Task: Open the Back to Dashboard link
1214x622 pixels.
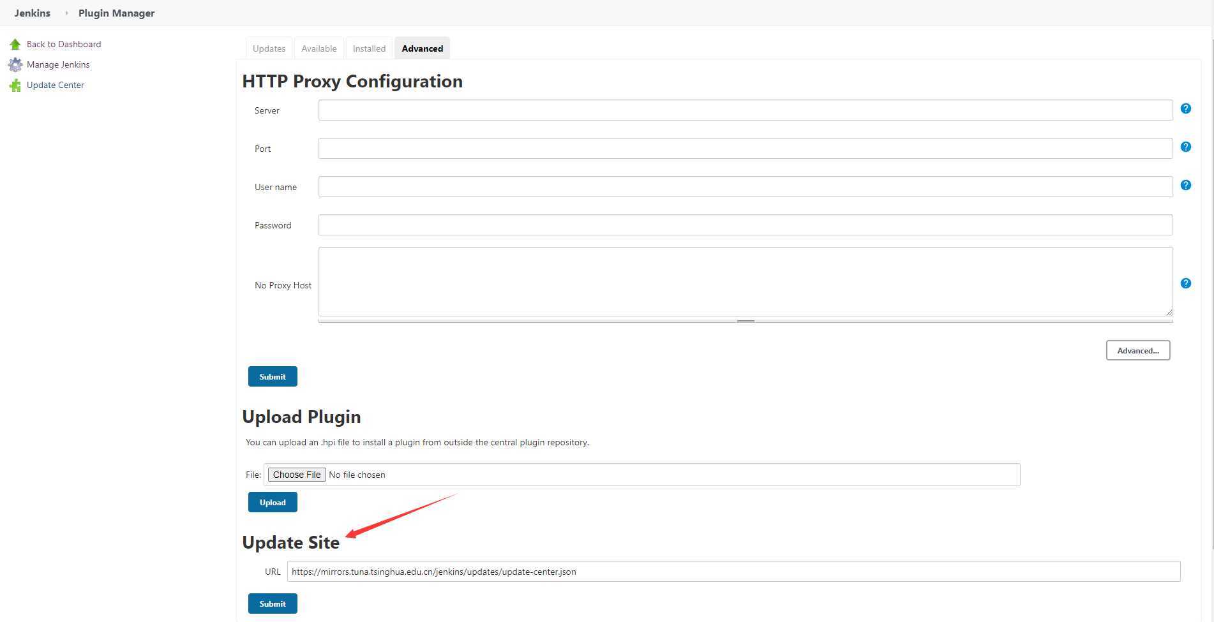Action: [x=64, y=44]
